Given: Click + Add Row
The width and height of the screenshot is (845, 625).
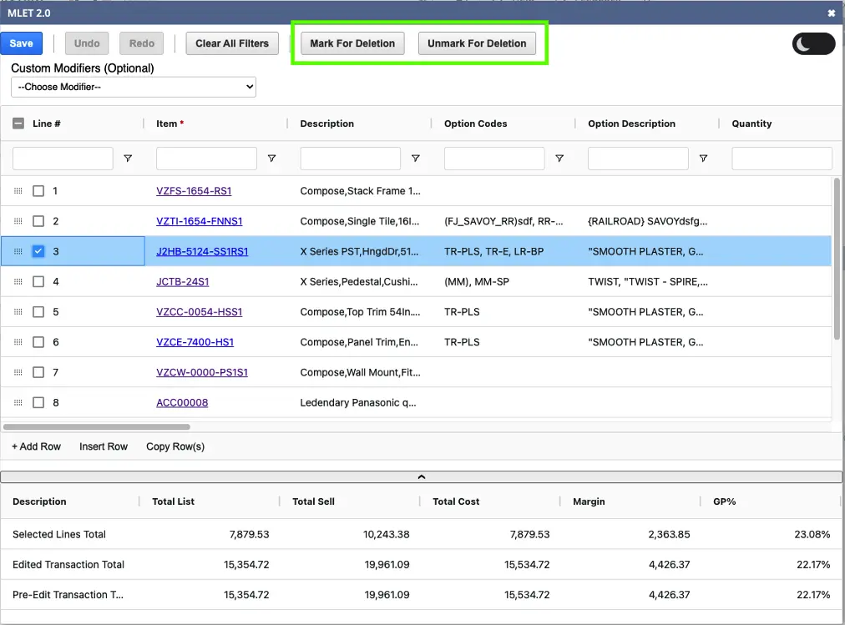Looking at the screenshot, I should click(x=36, y=446).
